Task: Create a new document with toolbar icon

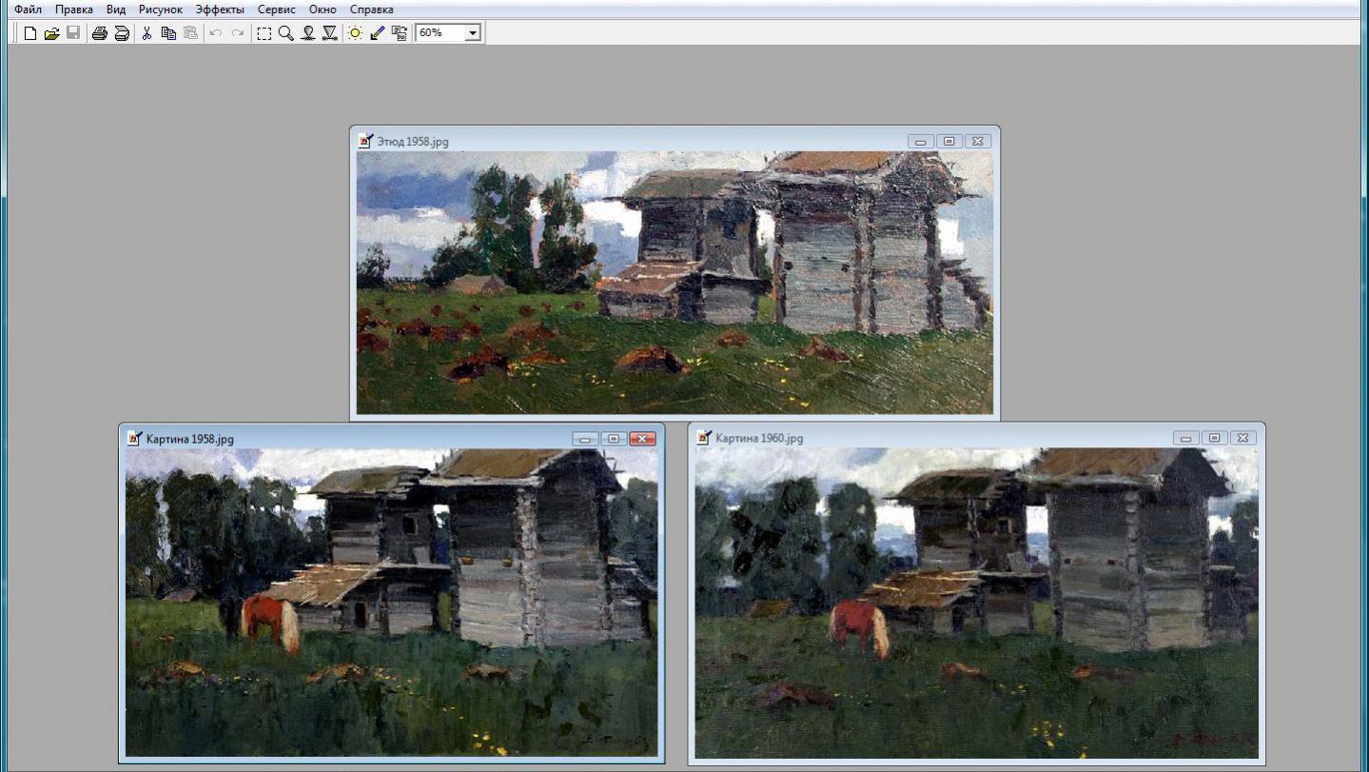Action: [30, 33]
